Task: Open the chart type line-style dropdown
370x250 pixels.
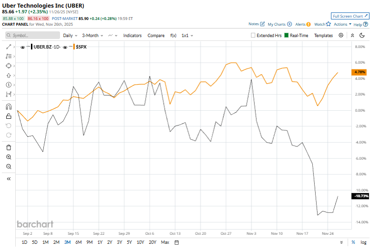Action: 113,36
